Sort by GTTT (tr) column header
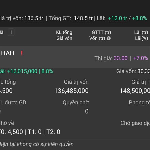Screen dimensions: 150x150 (101, 32)
